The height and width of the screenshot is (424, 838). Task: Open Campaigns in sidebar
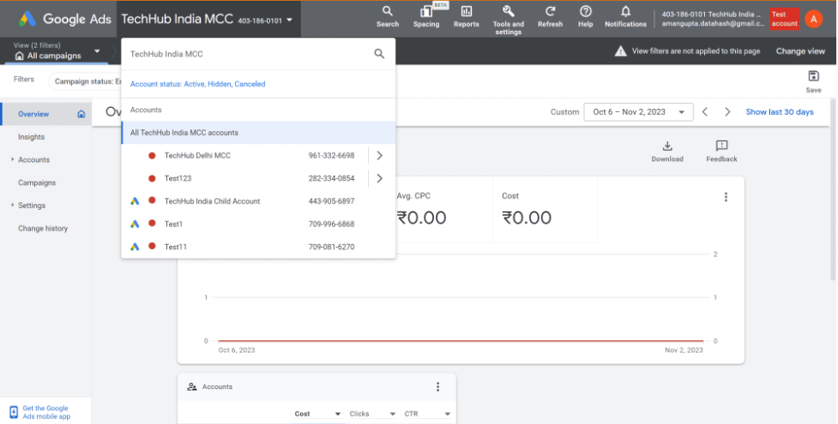[37, 182]
